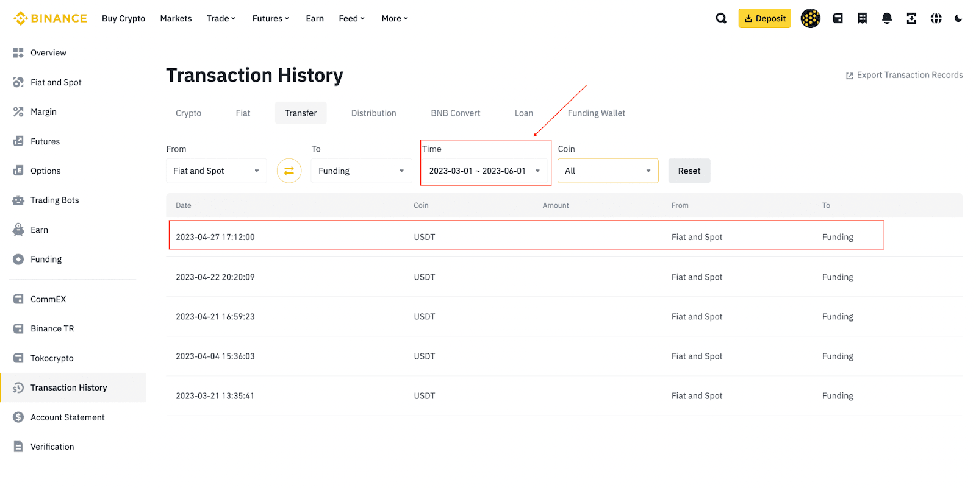The width and height of the screenshot is (976, 488).
Task: Swap From and To accounts
Action: pos(289,171)
